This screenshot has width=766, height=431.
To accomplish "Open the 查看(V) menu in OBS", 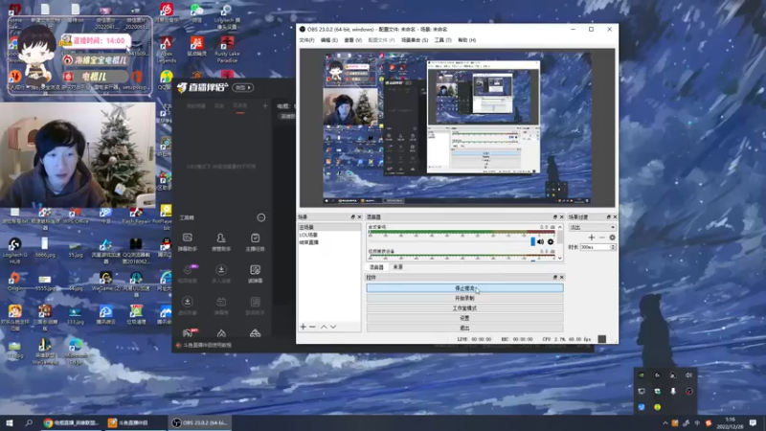I will tap(352, 40).
